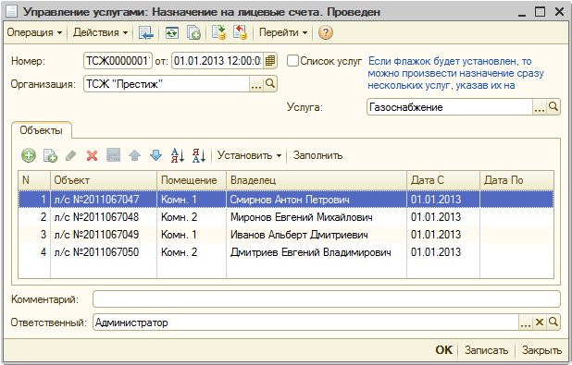Viewport: 572px width, 365px height.
Task: Move the selected row down
Action: click(x=156, y=155)
